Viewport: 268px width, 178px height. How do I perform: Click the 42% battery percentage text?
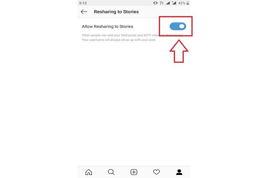(182, 3)
